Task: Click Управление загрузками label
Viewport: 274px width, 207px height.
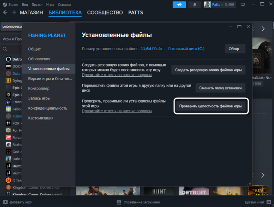Action: [142, 202]
